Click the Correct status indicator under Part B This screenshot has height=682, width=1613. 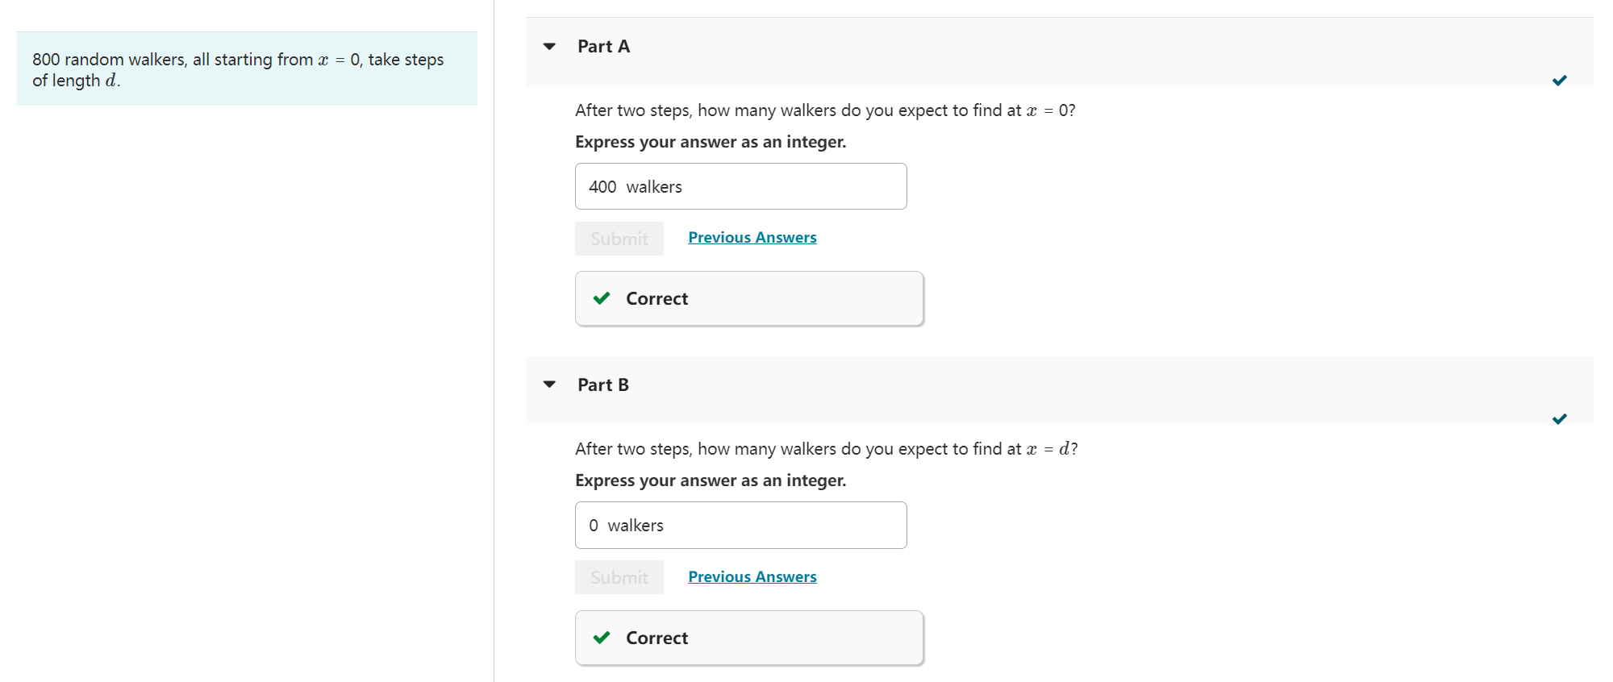click(748, 637)
